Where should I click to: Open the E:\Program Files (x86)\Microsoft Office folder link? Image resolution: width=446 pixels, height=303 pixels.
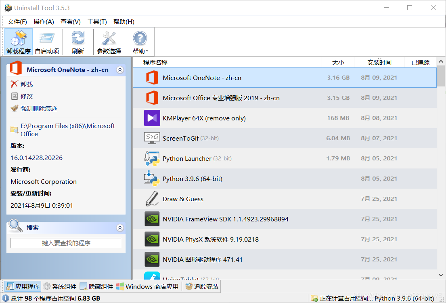[x=68, y=130]
